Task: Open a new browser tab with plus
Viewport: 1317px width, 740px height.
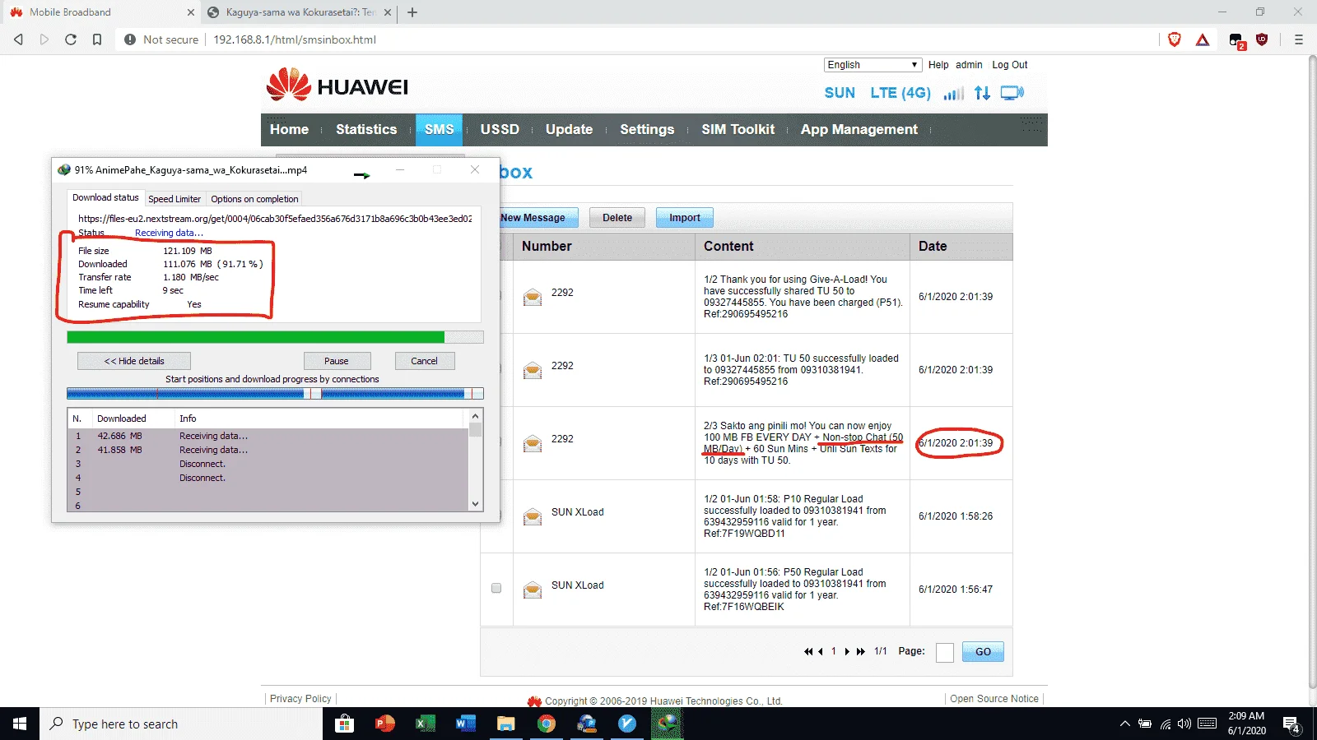Action: point(412,12)
